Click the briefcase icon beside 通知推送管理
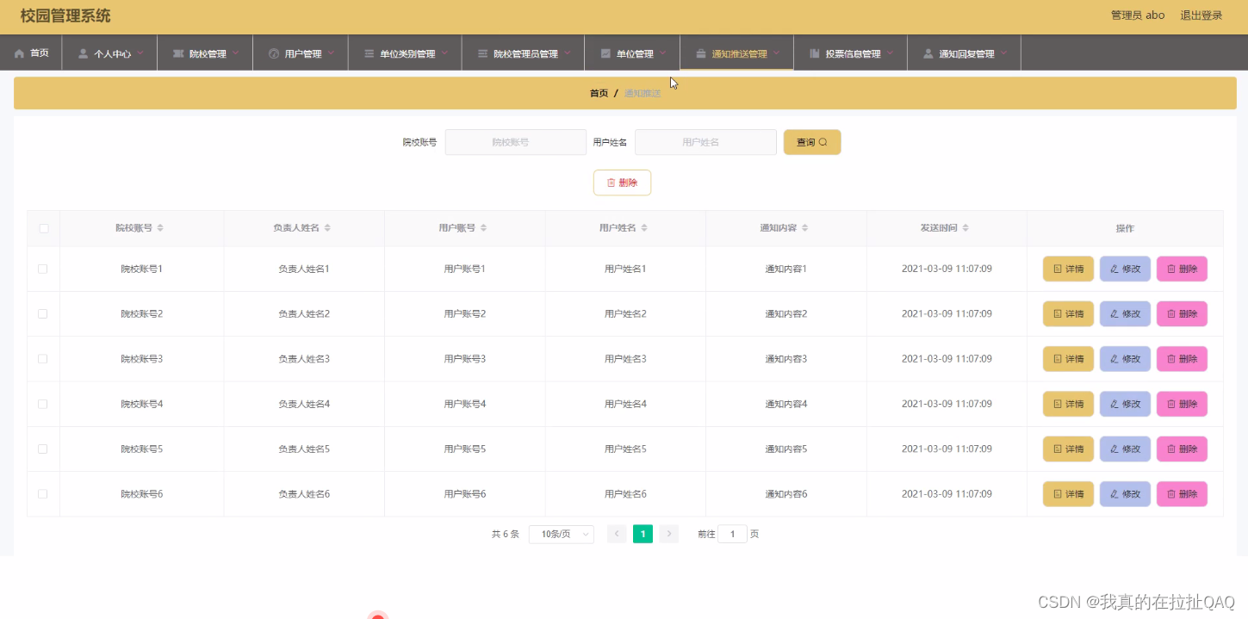The image size is (1248, 619). pos(701,53)
